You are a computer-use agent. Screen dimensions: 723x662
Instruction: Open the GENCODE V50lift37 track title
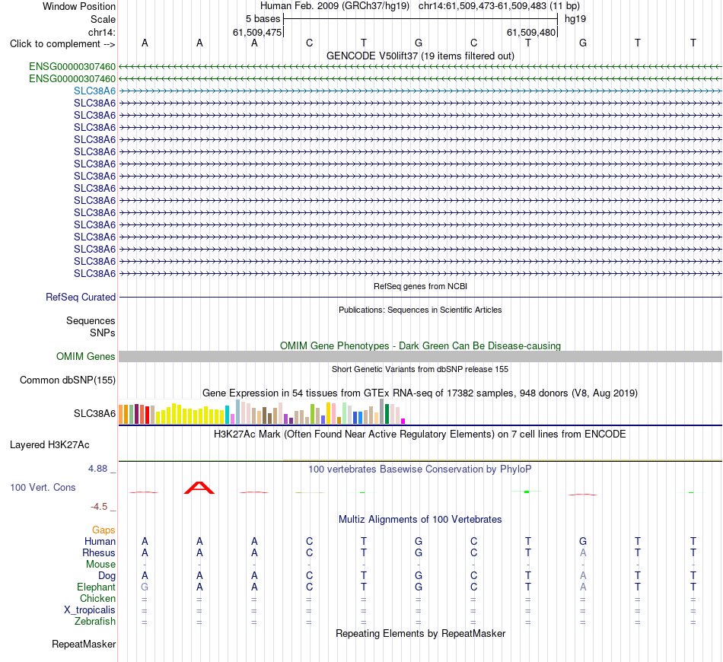420,56
